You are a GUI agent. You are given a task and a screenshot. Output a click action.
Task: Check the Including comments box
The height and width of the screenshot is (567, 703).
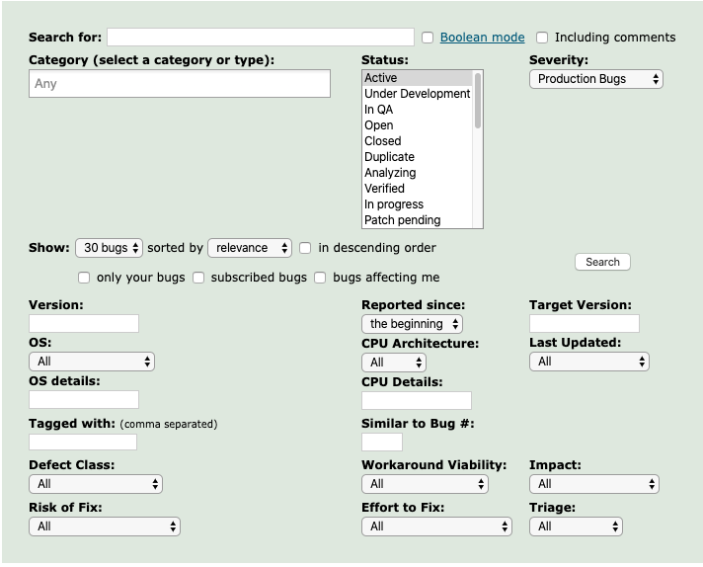[542, 38]
